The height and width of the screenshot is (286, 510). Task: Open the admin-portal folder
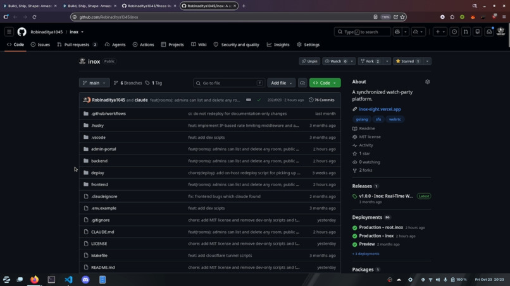tap(103, 149)
